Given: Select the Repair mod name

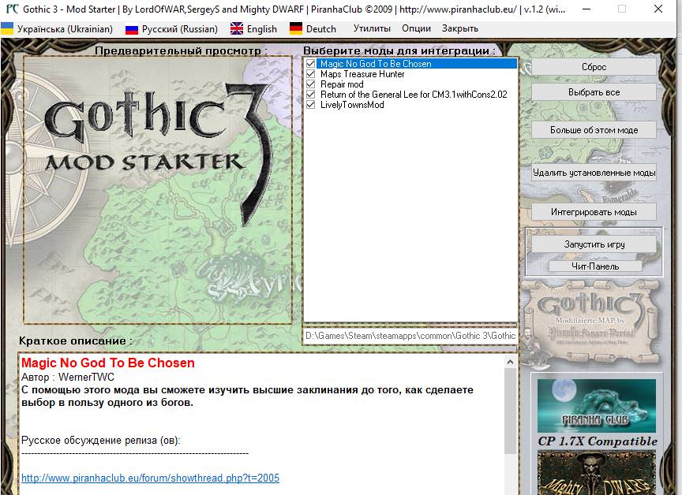Looking at the screenshot, I should [x=342, y=84].
